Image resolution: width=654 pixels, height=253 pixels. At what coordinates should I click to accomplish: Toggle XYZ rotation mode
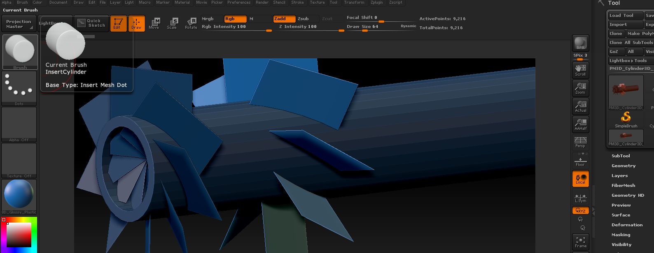click(x=580, y=210)
